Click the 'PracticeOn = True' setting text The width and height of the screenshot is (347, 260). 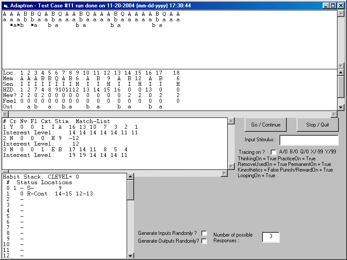[297, 159]
